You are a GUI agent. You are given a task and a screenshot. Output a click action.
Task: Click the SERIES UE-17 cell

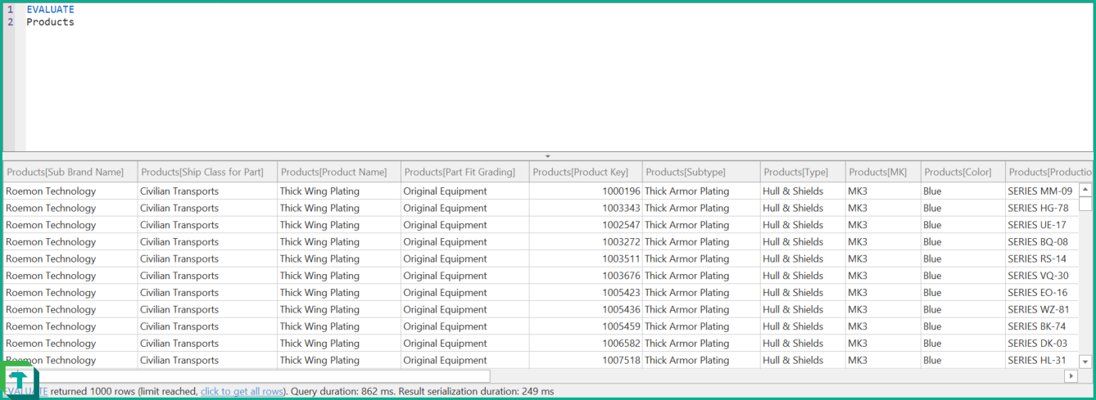pos(1042,225)
